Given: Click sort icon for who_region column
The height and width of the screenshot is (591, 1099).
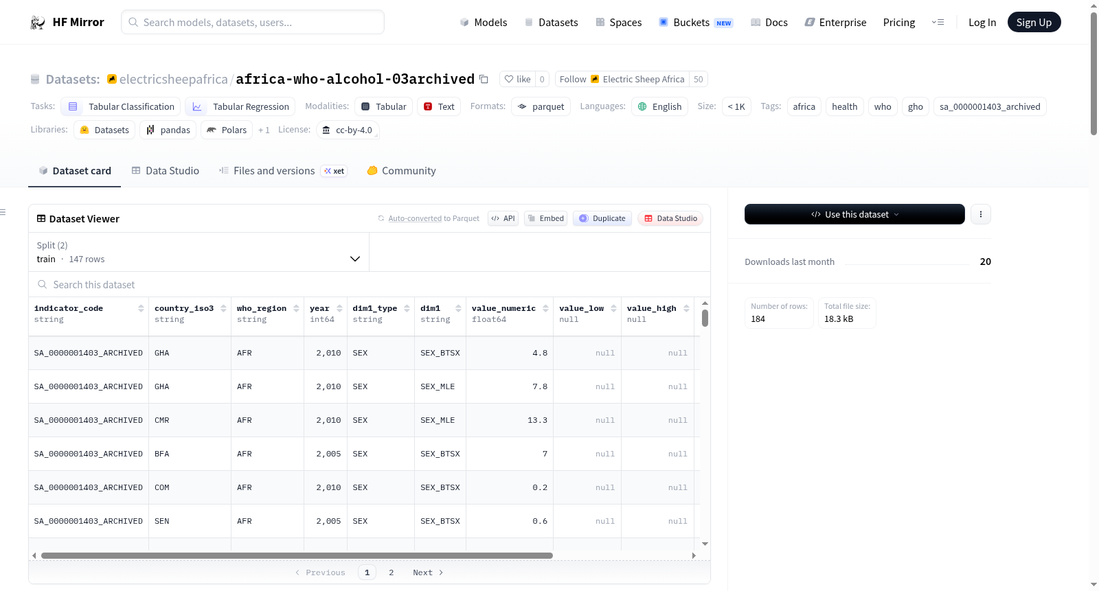Looking at the screenshot, I should pyautogui.click(x=296, y=308).
